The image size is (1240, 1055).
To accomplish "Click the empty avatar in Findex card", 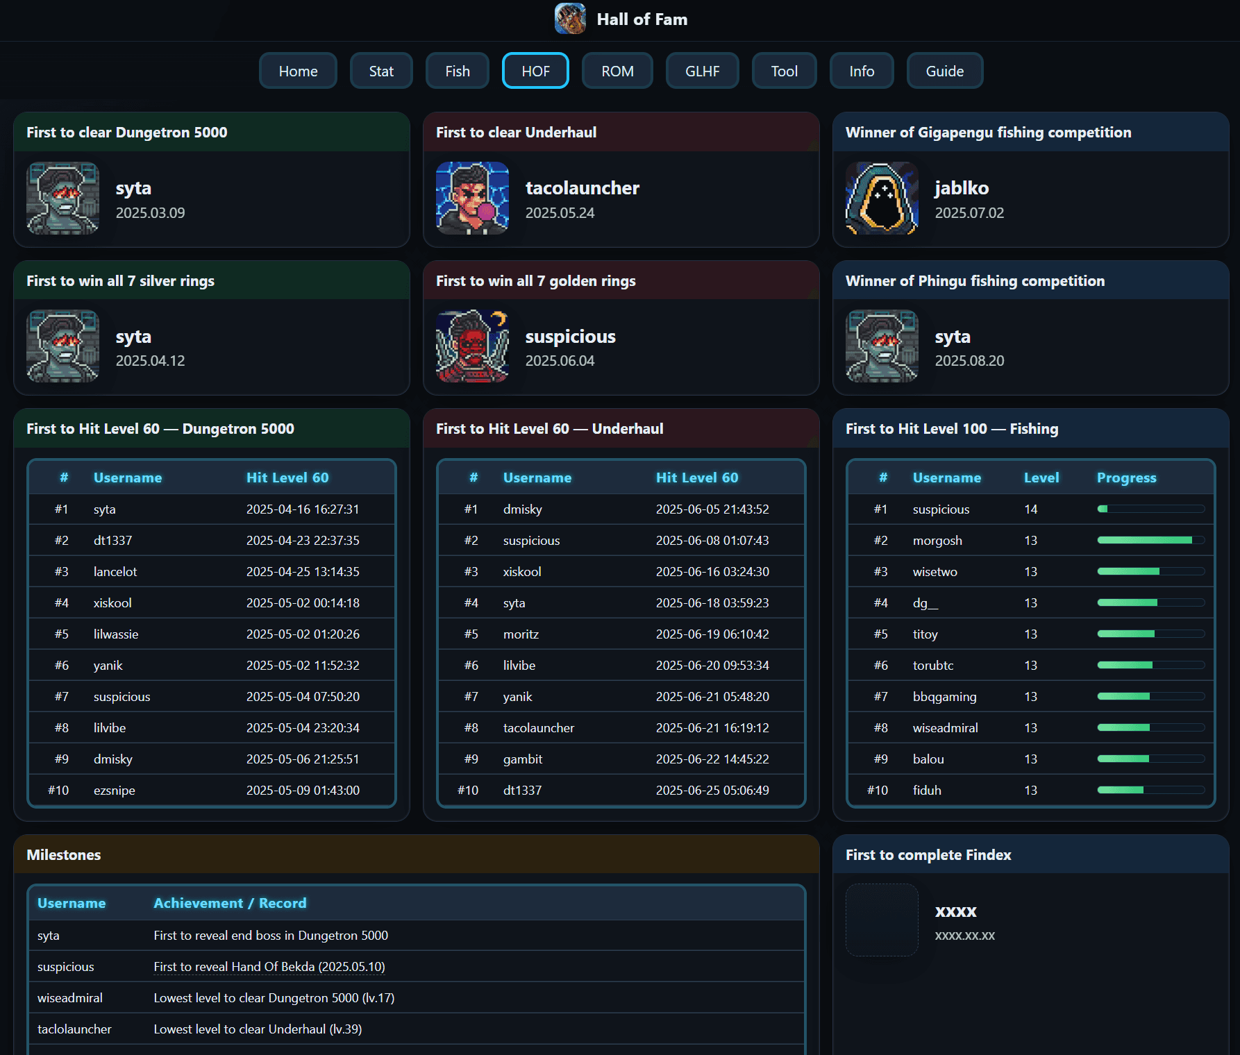I will 881,920.
